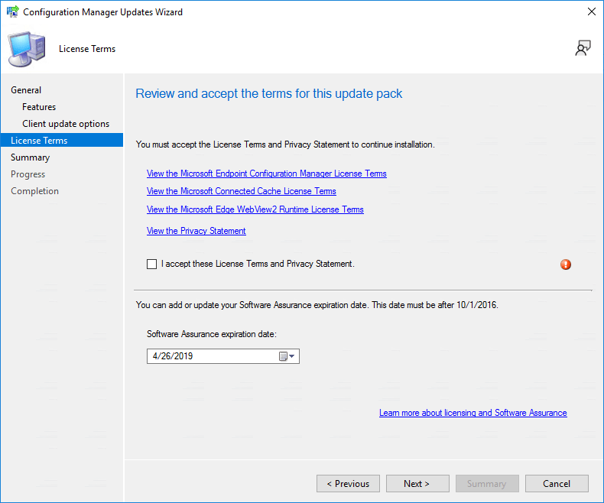This screenshot has height=503, width=604.
Task: Open Learn more about licensing link
Action: coord(473,413)
